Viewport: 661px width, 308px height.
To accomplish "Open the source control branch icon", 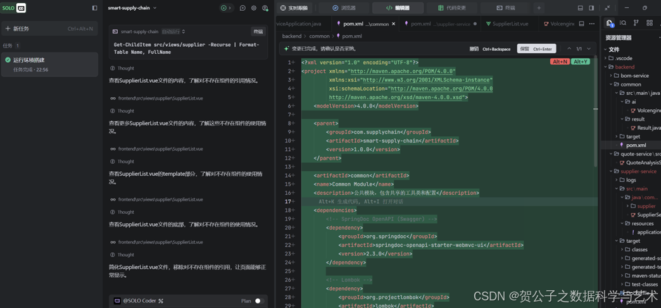I will 636,23.
